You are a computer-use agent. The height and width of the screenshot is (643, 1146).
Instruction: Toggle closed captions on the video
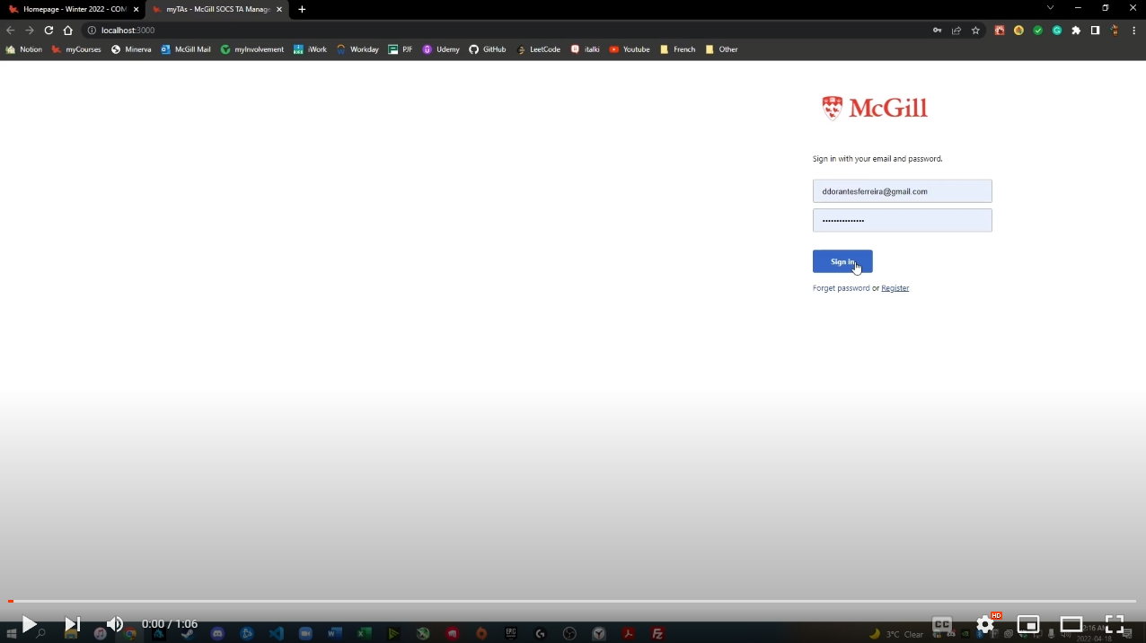pos(941,623)
